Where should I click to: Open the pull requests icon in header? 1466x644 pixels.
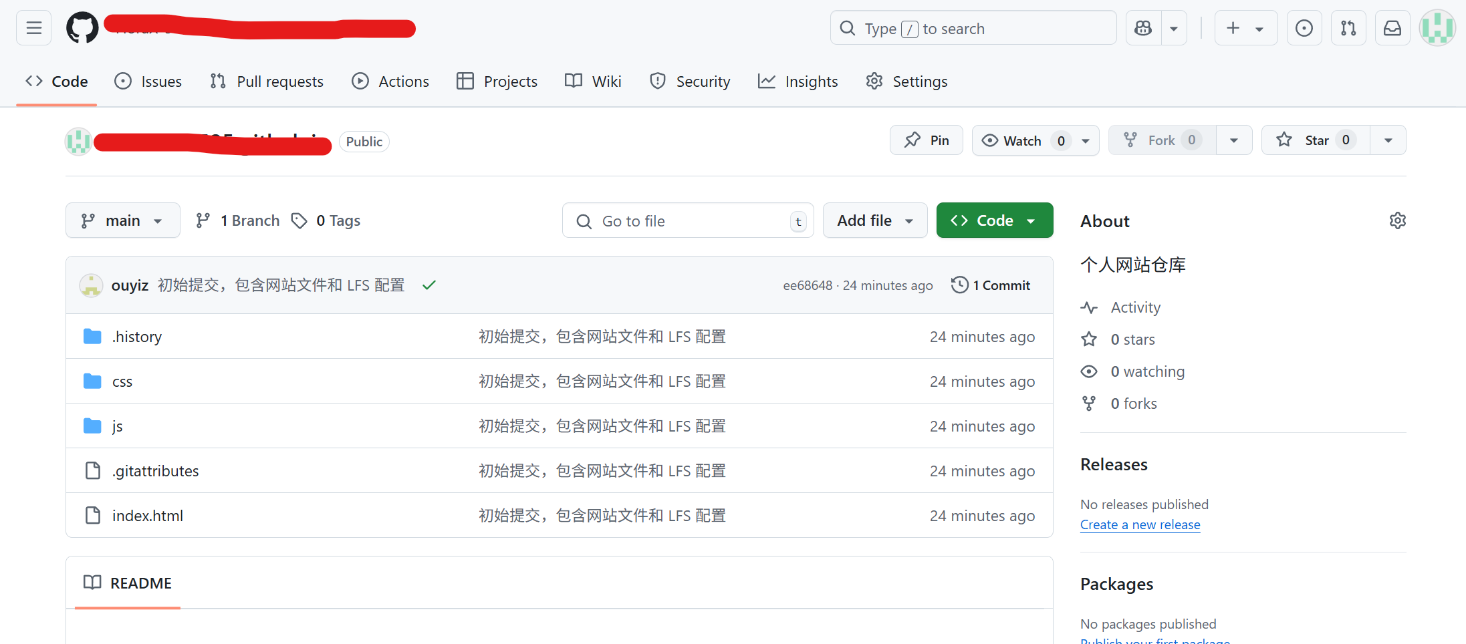(x=1348, y=28)
